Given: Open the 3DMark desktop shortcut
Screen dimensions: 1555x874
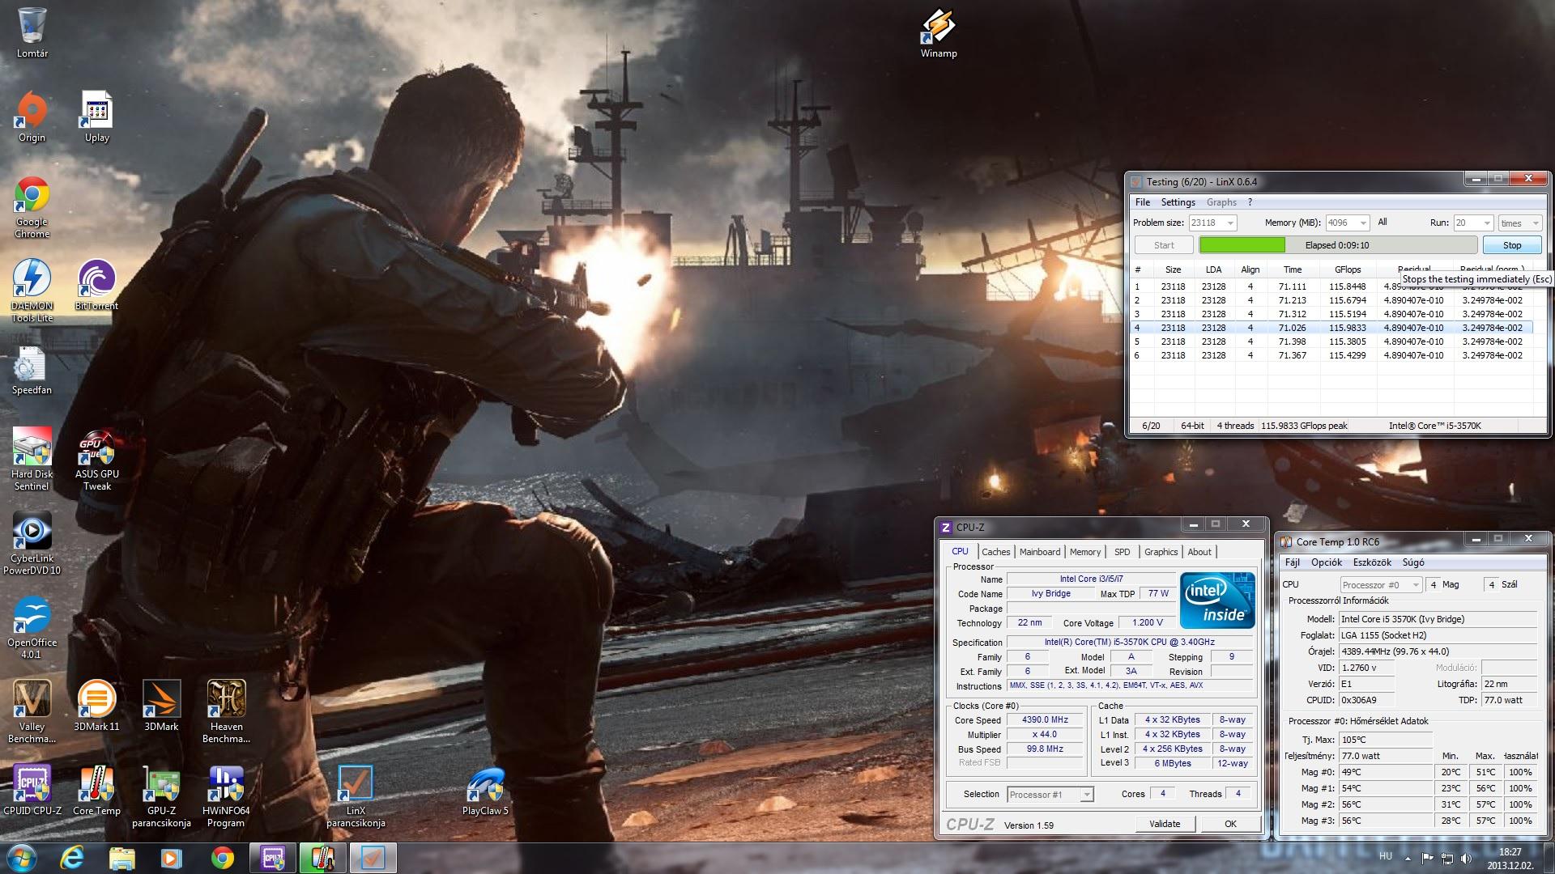Looking at the screenshot, I should point(161,706).
